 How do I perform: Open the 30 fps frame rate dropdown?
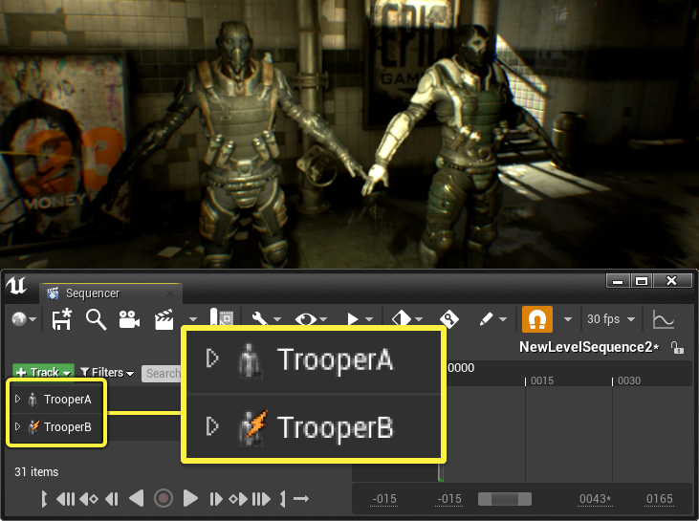(x=611, y=319)
